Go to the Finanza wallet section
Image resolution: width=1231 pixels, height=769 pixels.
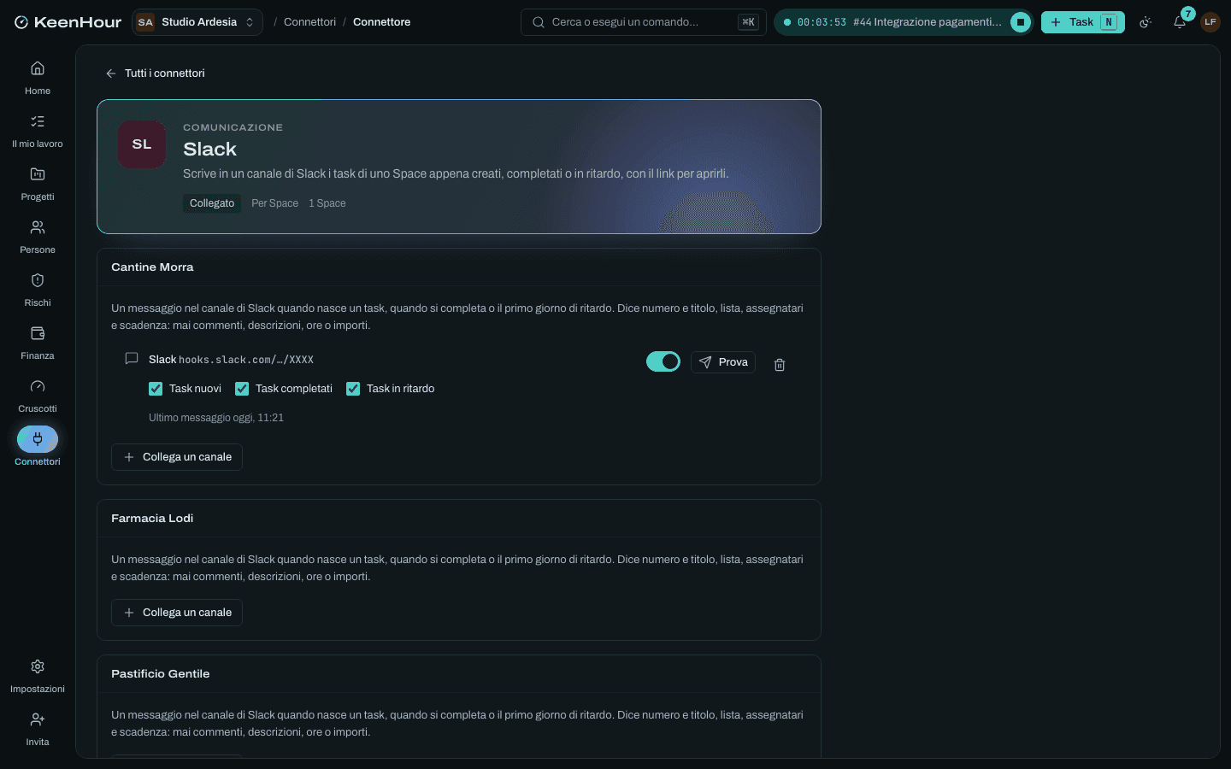pyautogui.click(x=38, y=343)
